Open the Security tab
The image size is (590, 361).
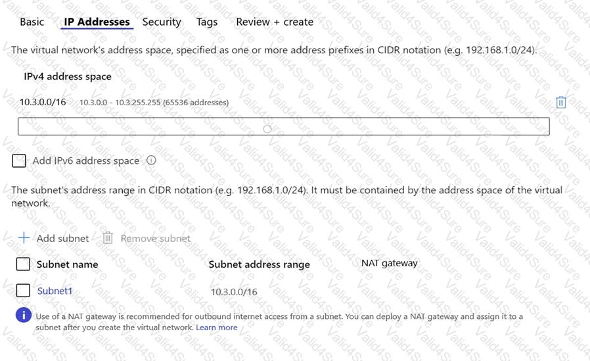[x=162, y=22]
